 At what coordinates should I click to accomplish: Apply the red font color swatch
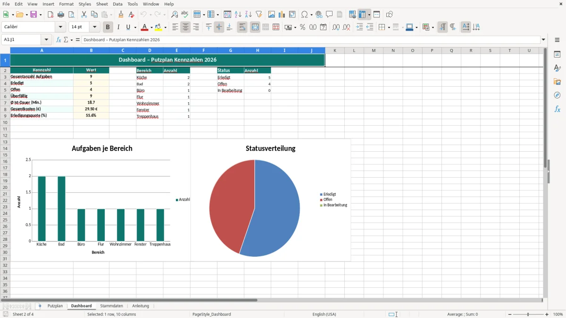145,27
